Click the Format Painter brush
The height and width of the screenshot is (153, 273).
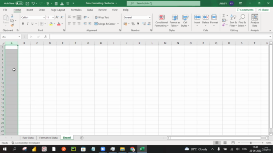pyautogui.click(x=12, y=25)
